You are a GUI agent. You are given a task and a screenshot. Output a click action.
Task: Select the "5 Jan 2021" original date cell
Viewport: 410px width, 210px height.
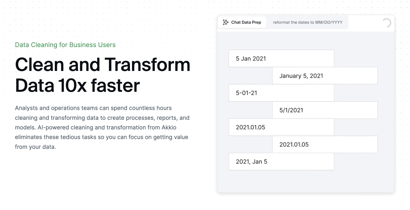pos(281,58)
